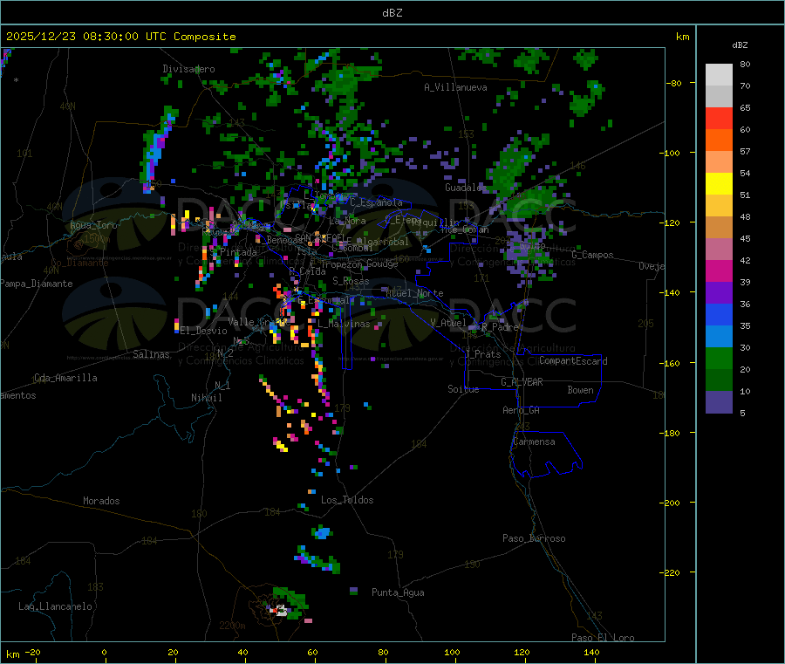785x664 pixels.
Task: Select the 'Paso_Barroso' label
Action: pyautogui.click(x=534, y=538)
